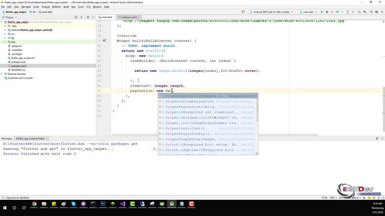Select SwiperPagination suggestion in autocomplete
Viewport: 385px width, 216px height.
click(208, 107)
